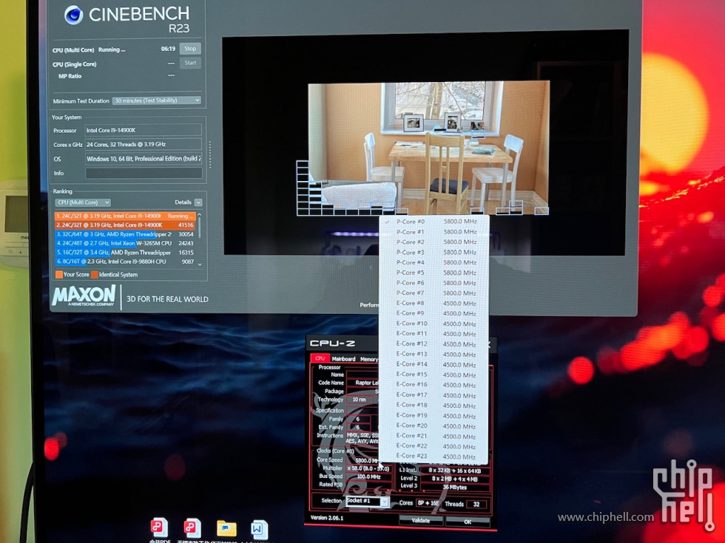Click the Identical System legend swatch
The height and width of the screenshot is (543, 725).
pos(95,275)
